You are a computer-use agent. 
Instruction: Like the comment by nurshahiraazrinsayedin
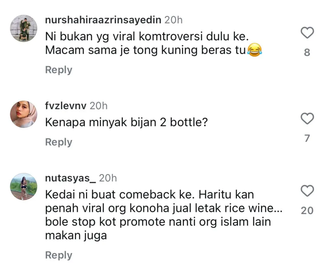307,33
